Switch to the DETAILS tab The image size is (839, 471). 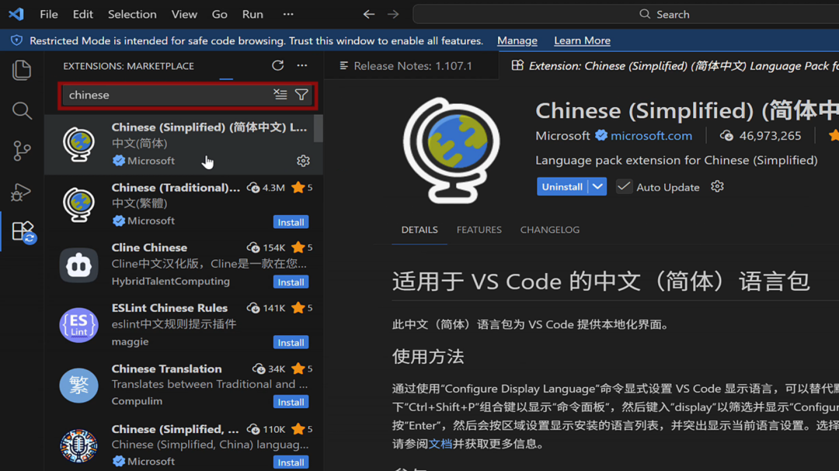419,230
